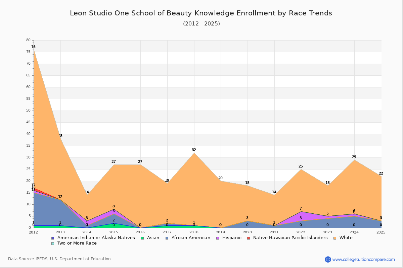Click the 2018 x-axis year label

(194, 232)
